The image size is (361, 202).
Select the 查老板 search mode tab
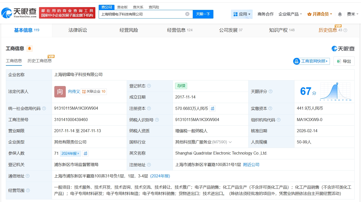[122, 7]
